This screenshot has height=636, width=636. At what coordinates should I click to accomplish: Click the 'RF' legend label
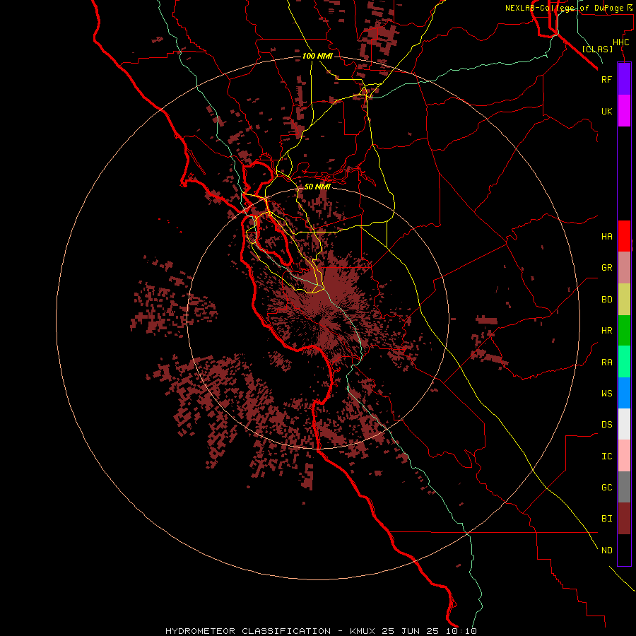[606, 79]
